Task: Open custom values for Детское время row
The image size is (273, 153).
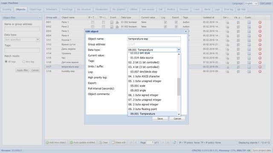Action: (x=249, y=62)
